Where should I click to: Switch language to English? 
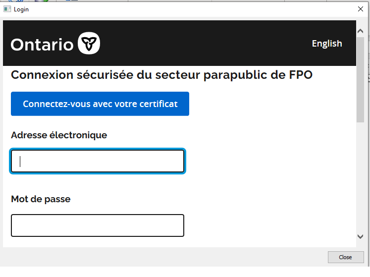pos(326,44)
